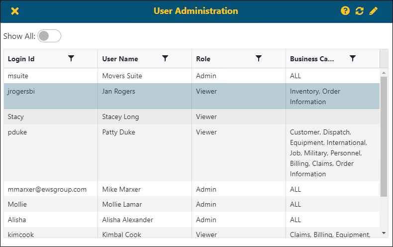The width and height of the screenshot is (393, 247).
Task: Sort by User Name column header
Action: click(120, 59)
